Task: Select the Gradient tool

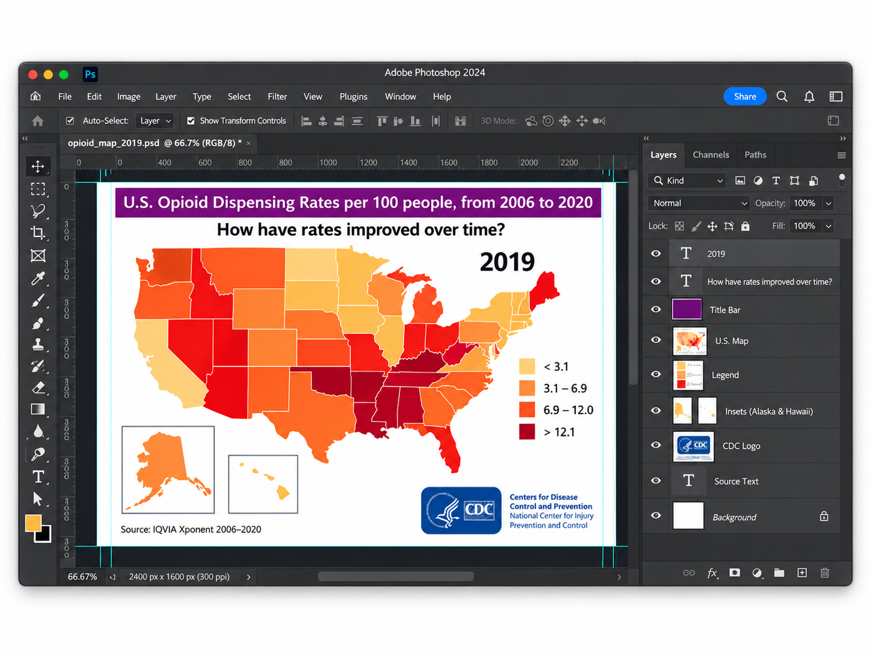Action: tap(38, 409)
